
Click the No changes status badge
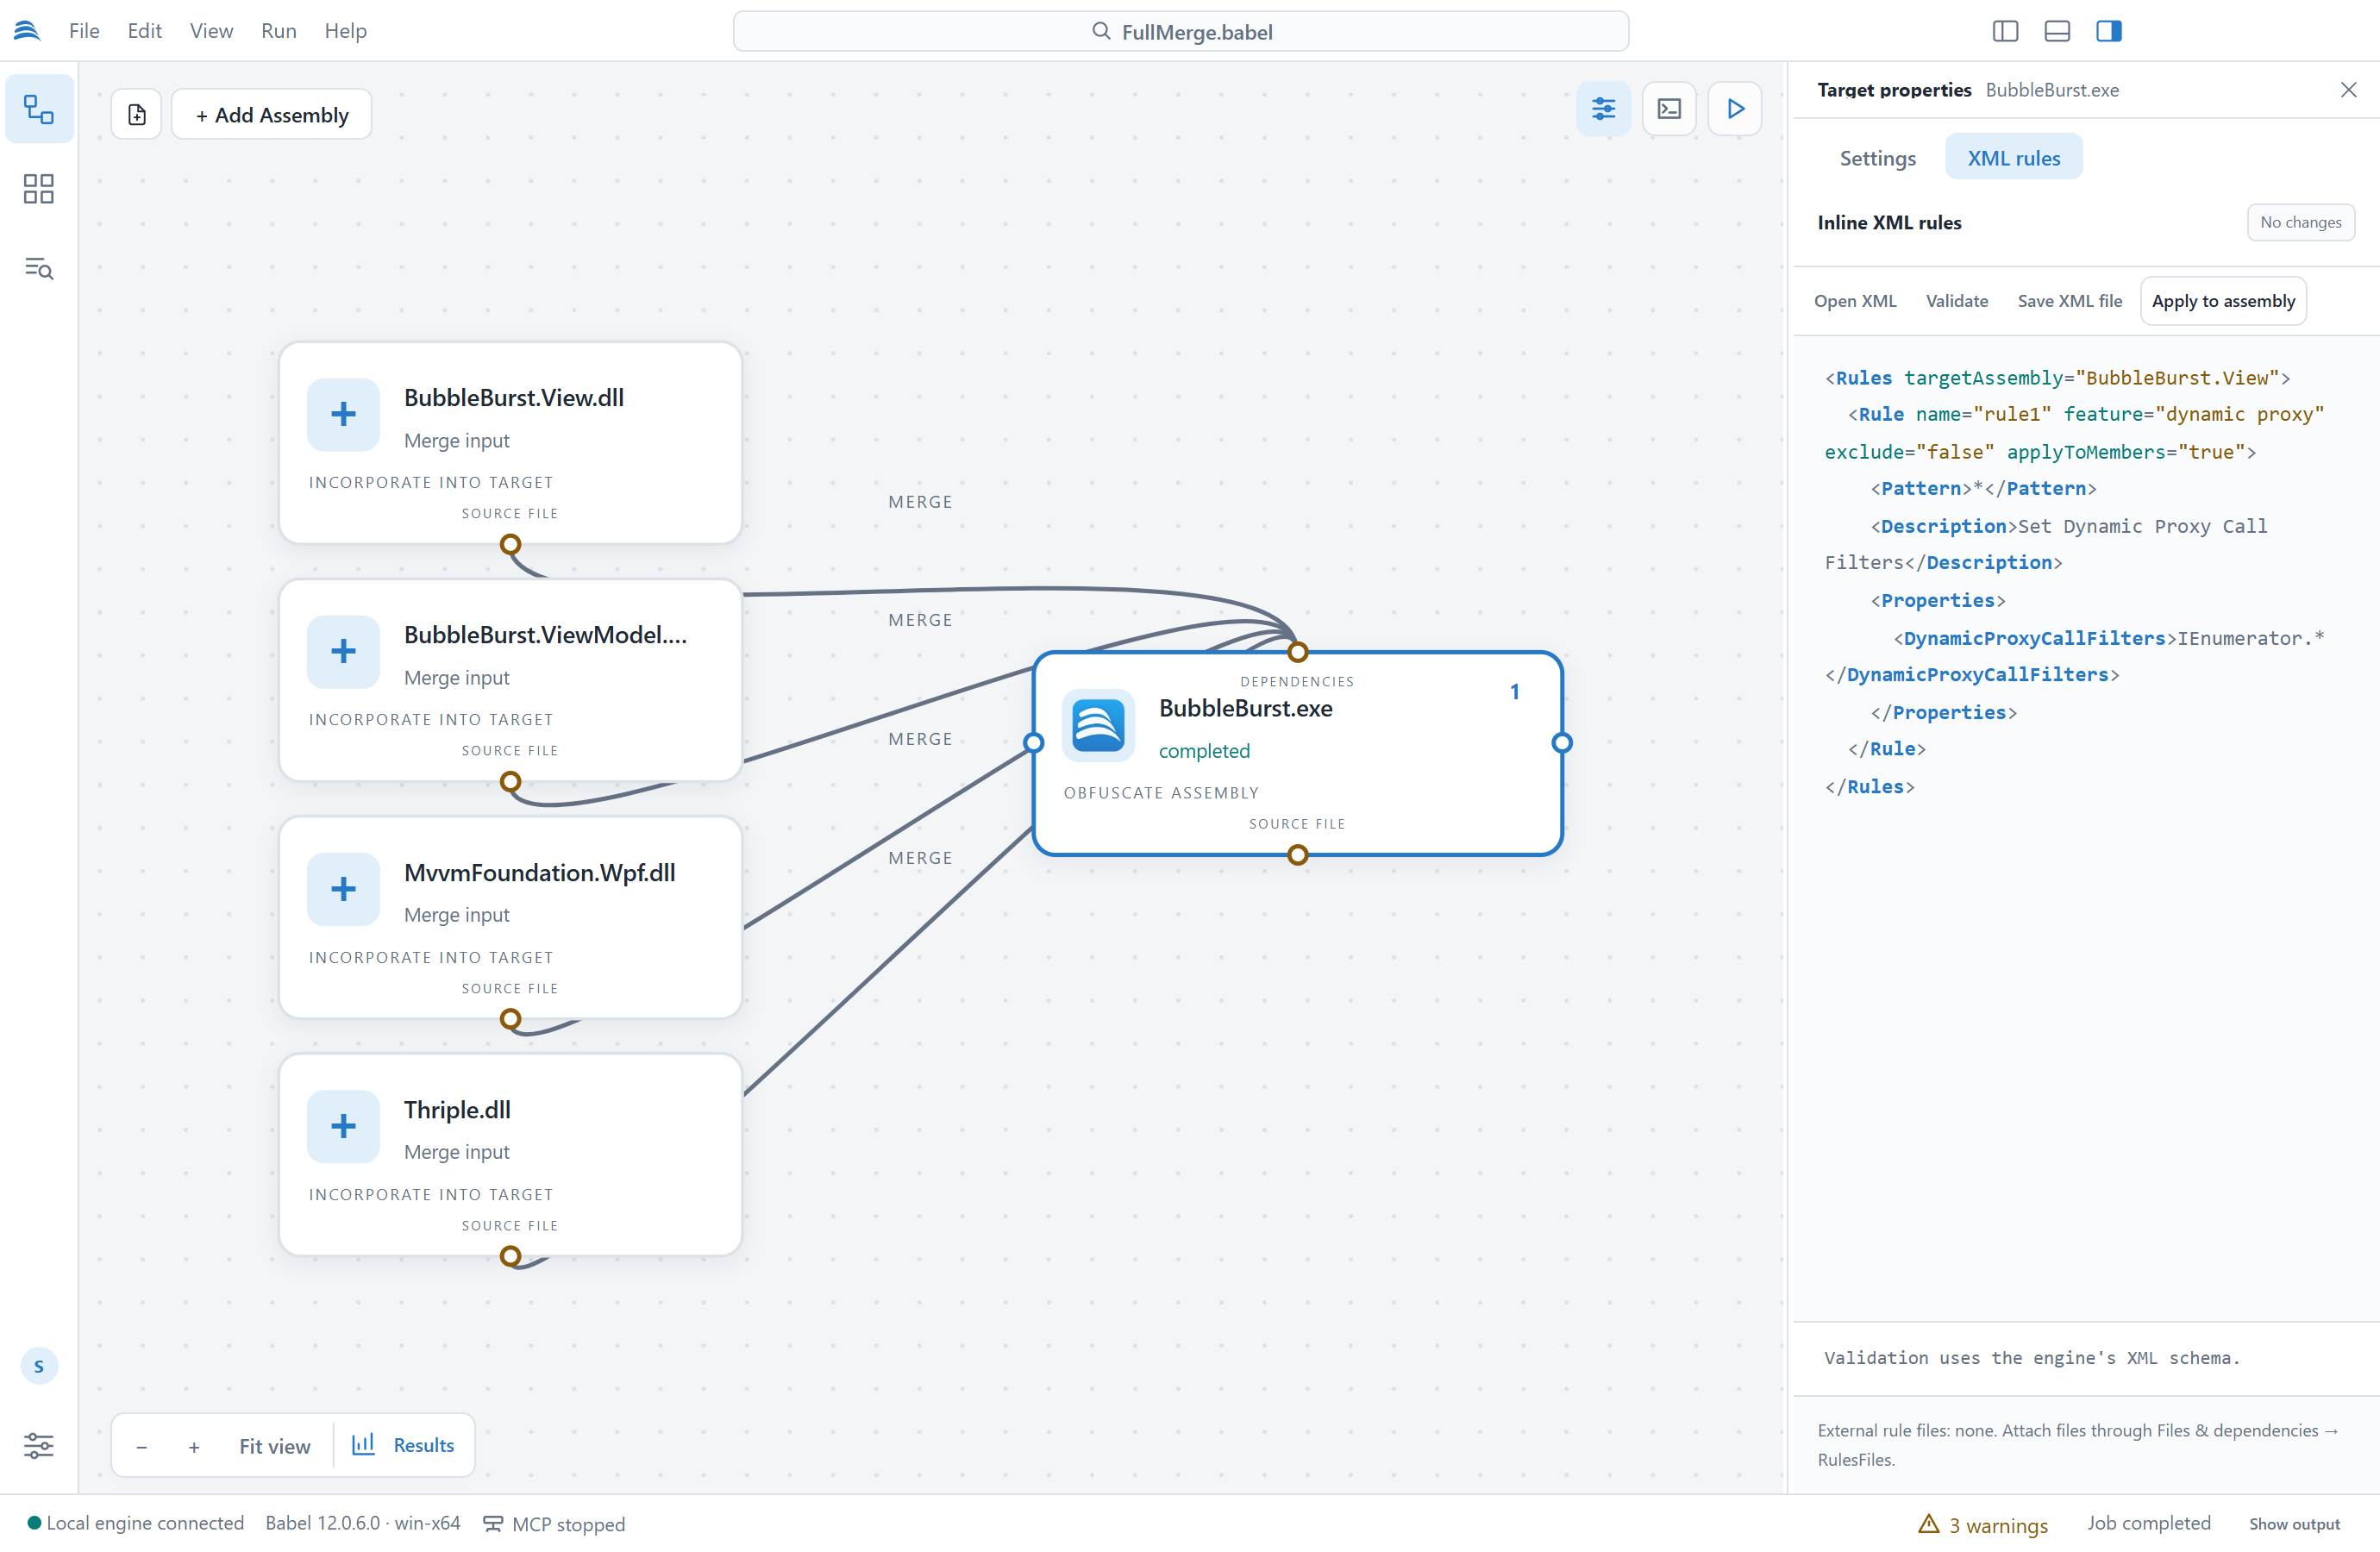tap(2301, 222)
